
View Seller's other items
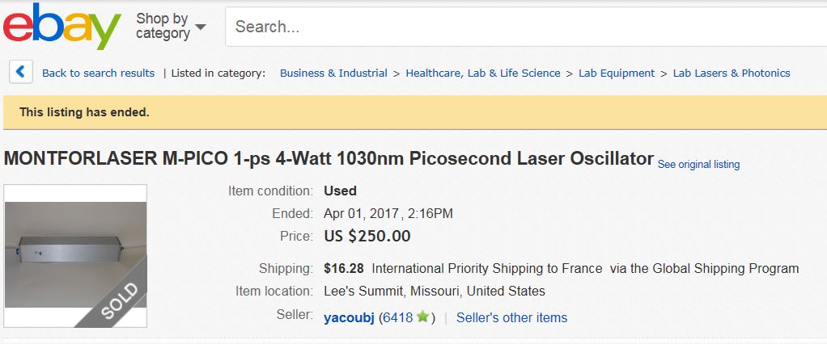511,317
